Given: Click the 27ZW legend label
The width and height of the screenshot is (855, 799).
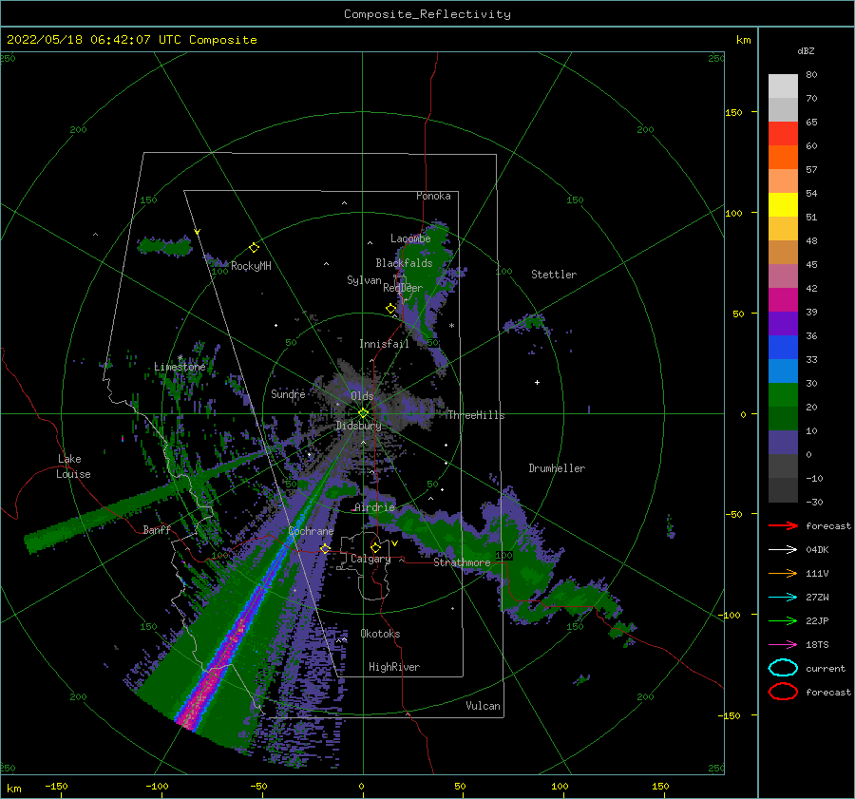Looking at the screenshot, I should coord(817,598).
